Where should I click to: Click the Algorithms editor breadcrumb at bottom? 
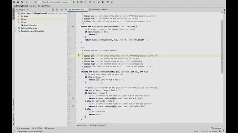82,125
